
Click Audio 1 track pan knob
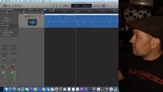[x=42, y=16]
